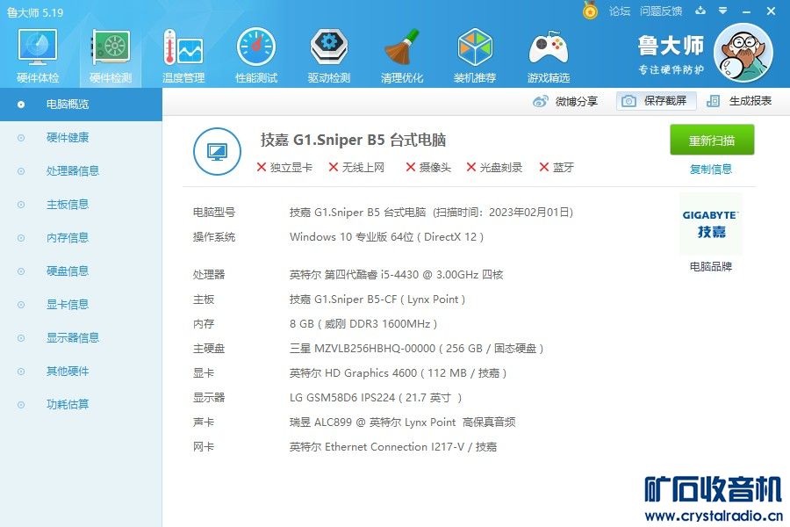The width and height of the screenshot is (790, 527).
Task: Select 电脑概览 in sidebar
Action: pos(81,105)
